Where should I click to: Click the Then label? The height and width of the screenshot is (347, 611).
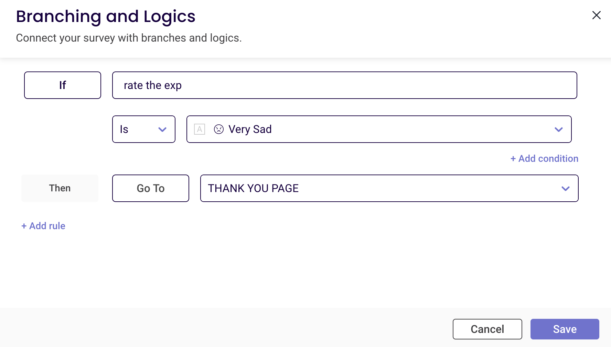tap(60, 188)
